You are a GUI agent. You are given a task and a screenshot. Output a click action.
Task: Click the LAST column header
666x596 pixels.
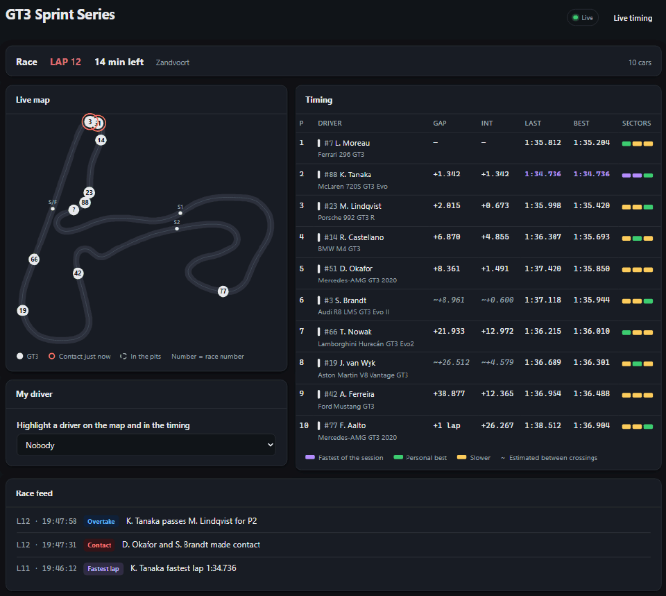pyautogui.click(x=533, y=124)
